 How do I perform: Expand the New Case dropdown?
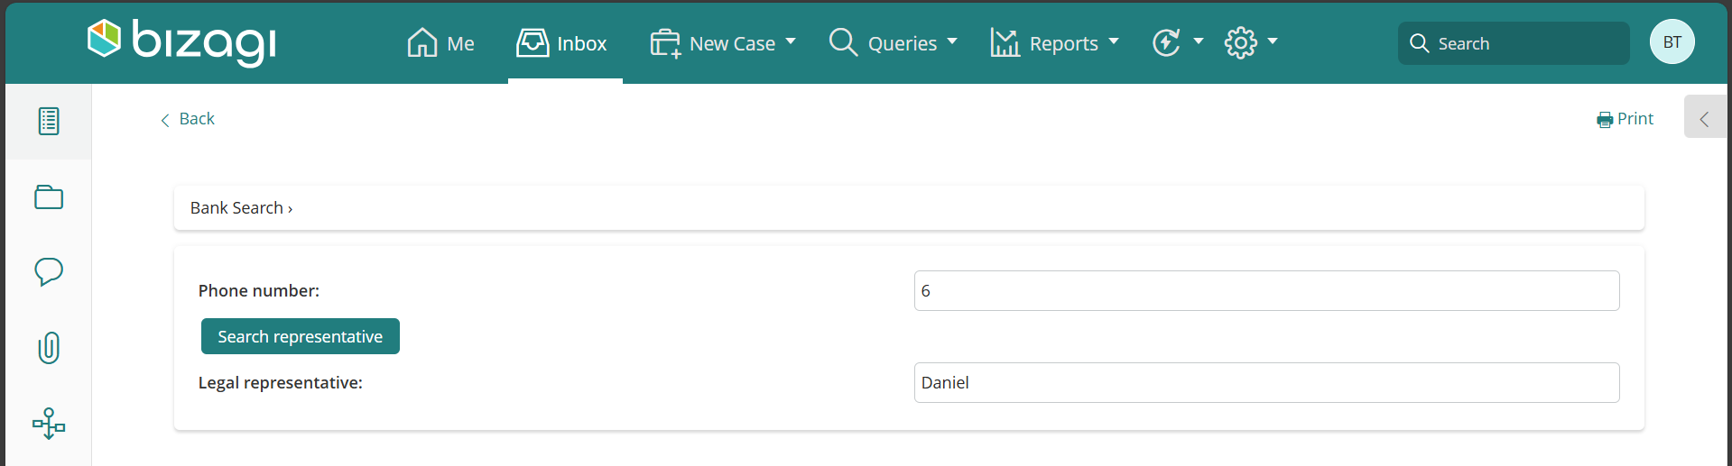click(x=723, y=43)
